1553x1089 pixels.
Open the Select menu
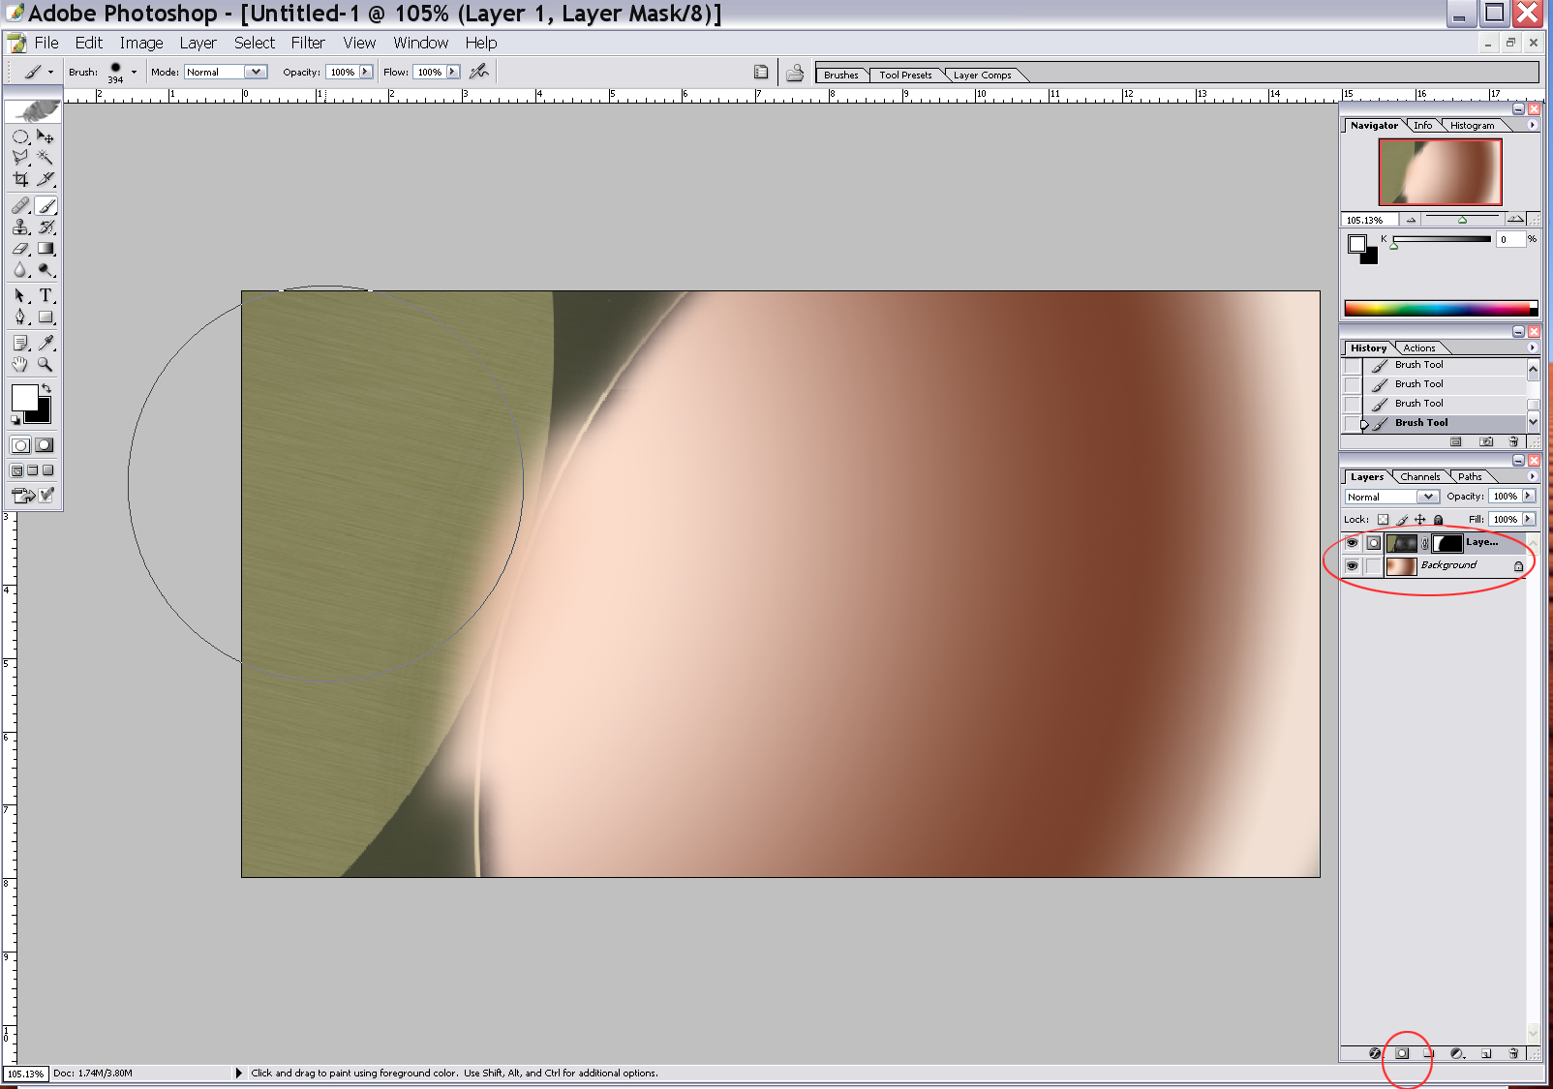click(x=255, y=43)
